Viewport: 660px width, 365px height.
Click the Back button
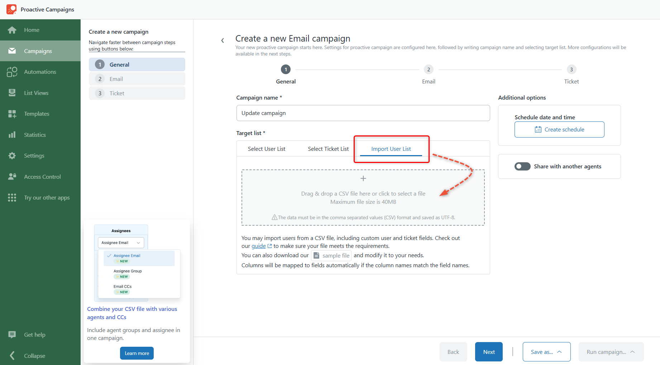(x=453, y=352)
